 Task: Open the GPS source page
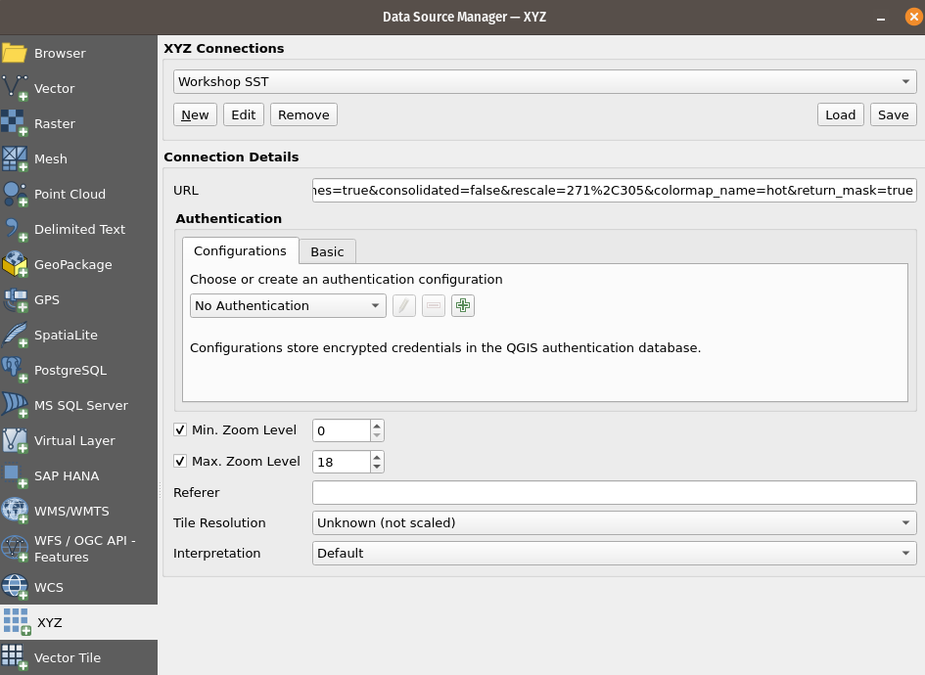point(78,299)
